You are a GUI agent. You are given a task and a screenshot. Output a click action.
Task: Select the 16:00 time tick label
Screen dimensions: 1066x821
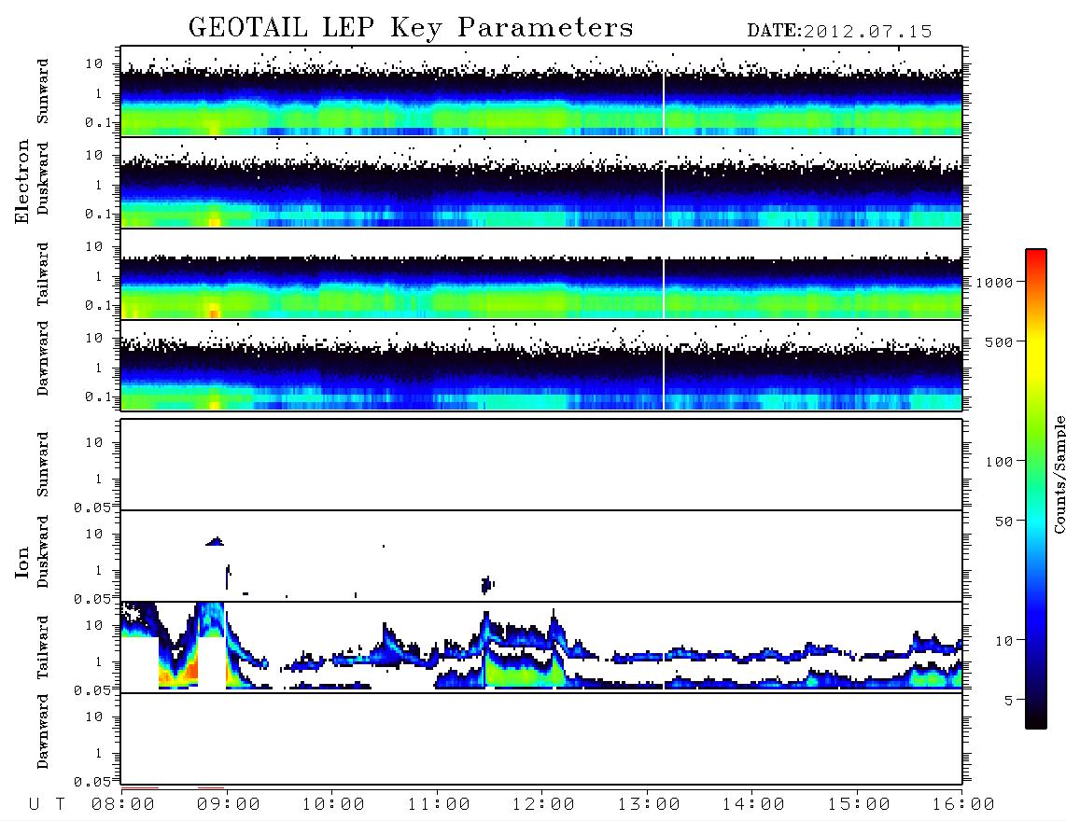[963, 804]
